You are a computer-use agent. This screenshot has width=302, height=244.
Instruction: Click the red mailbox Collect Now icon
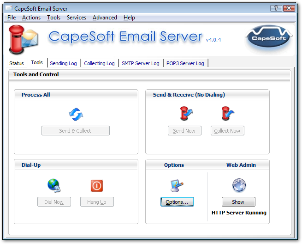(228, 114)
